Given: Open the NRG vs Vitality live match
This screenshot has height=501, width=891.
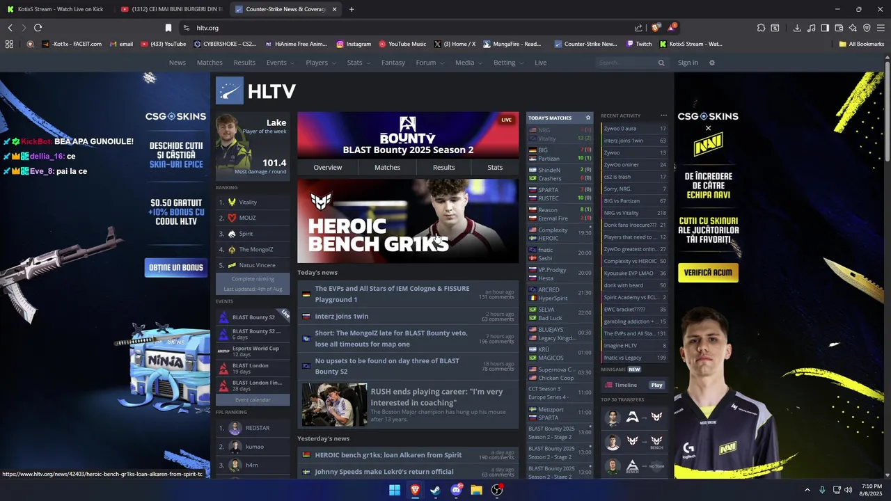Looking at the screenshot, I should [x=560, y=134].
